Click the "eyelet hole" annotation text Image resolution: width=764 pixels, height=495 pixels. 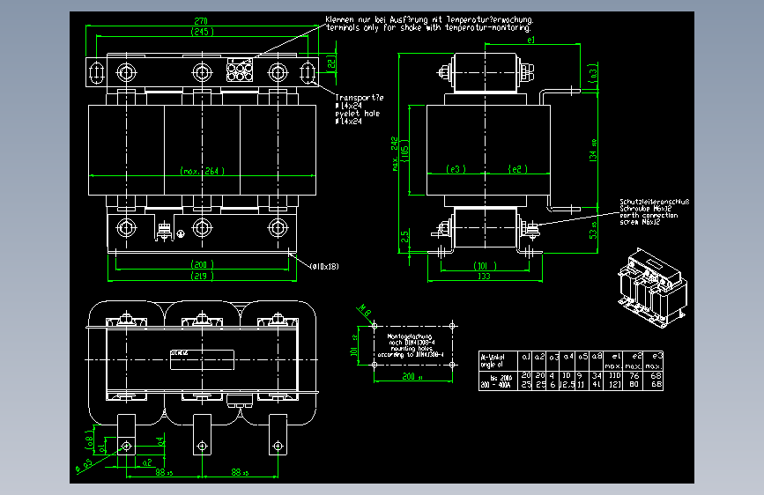pos(357,114)
